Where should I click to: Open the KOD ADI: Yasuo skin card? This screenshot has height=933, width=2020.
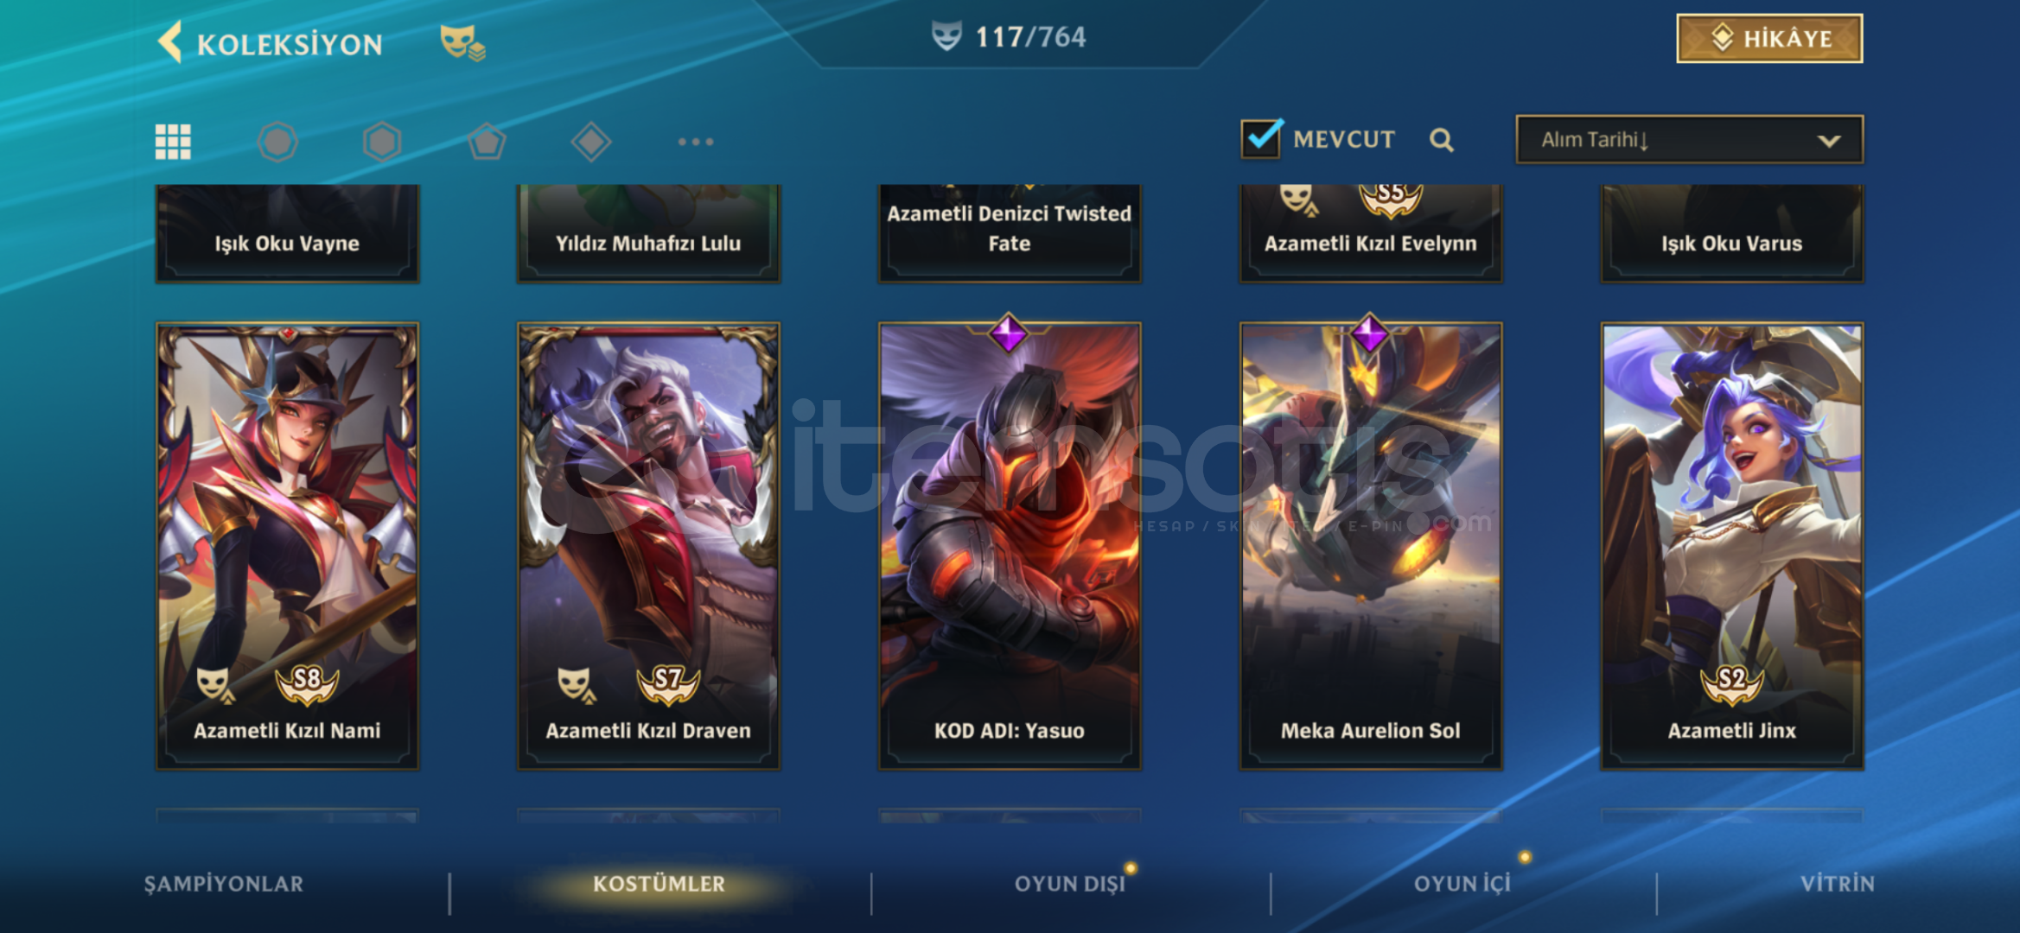(1010, 545)
